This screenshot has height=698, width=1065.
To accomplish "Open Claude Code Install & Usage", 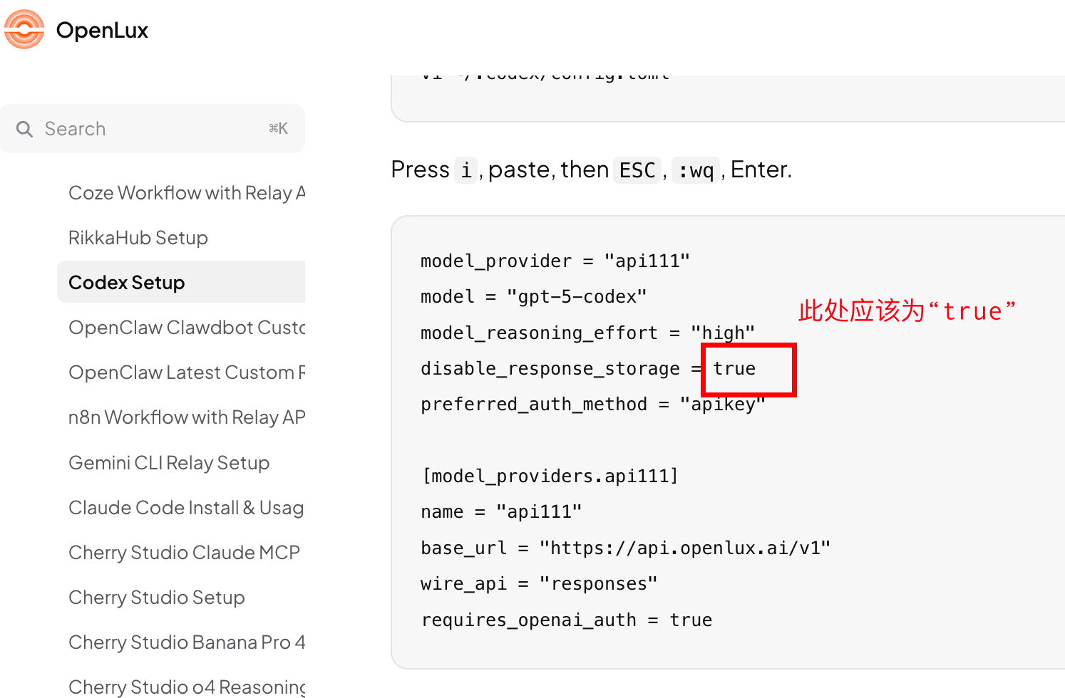I will coord(186,508).
